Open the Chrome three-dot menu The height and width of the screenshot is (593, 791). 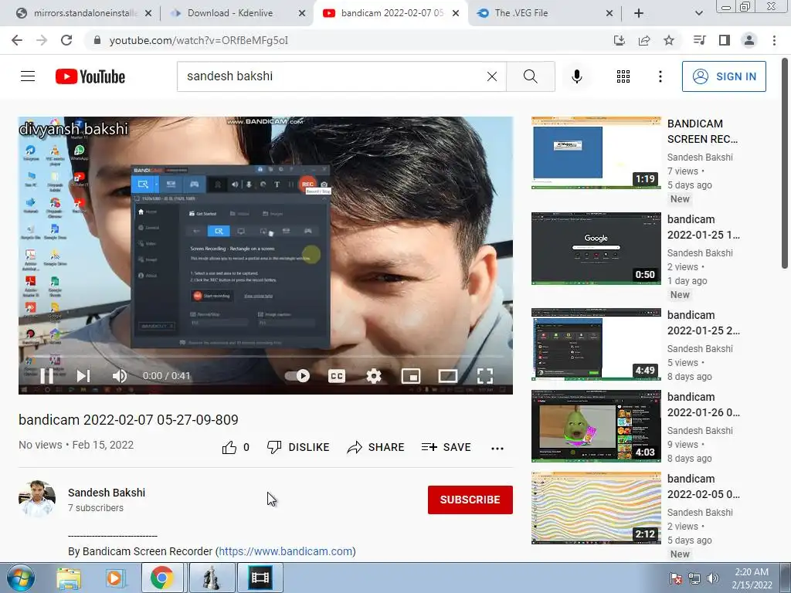(x=774, y=40)
